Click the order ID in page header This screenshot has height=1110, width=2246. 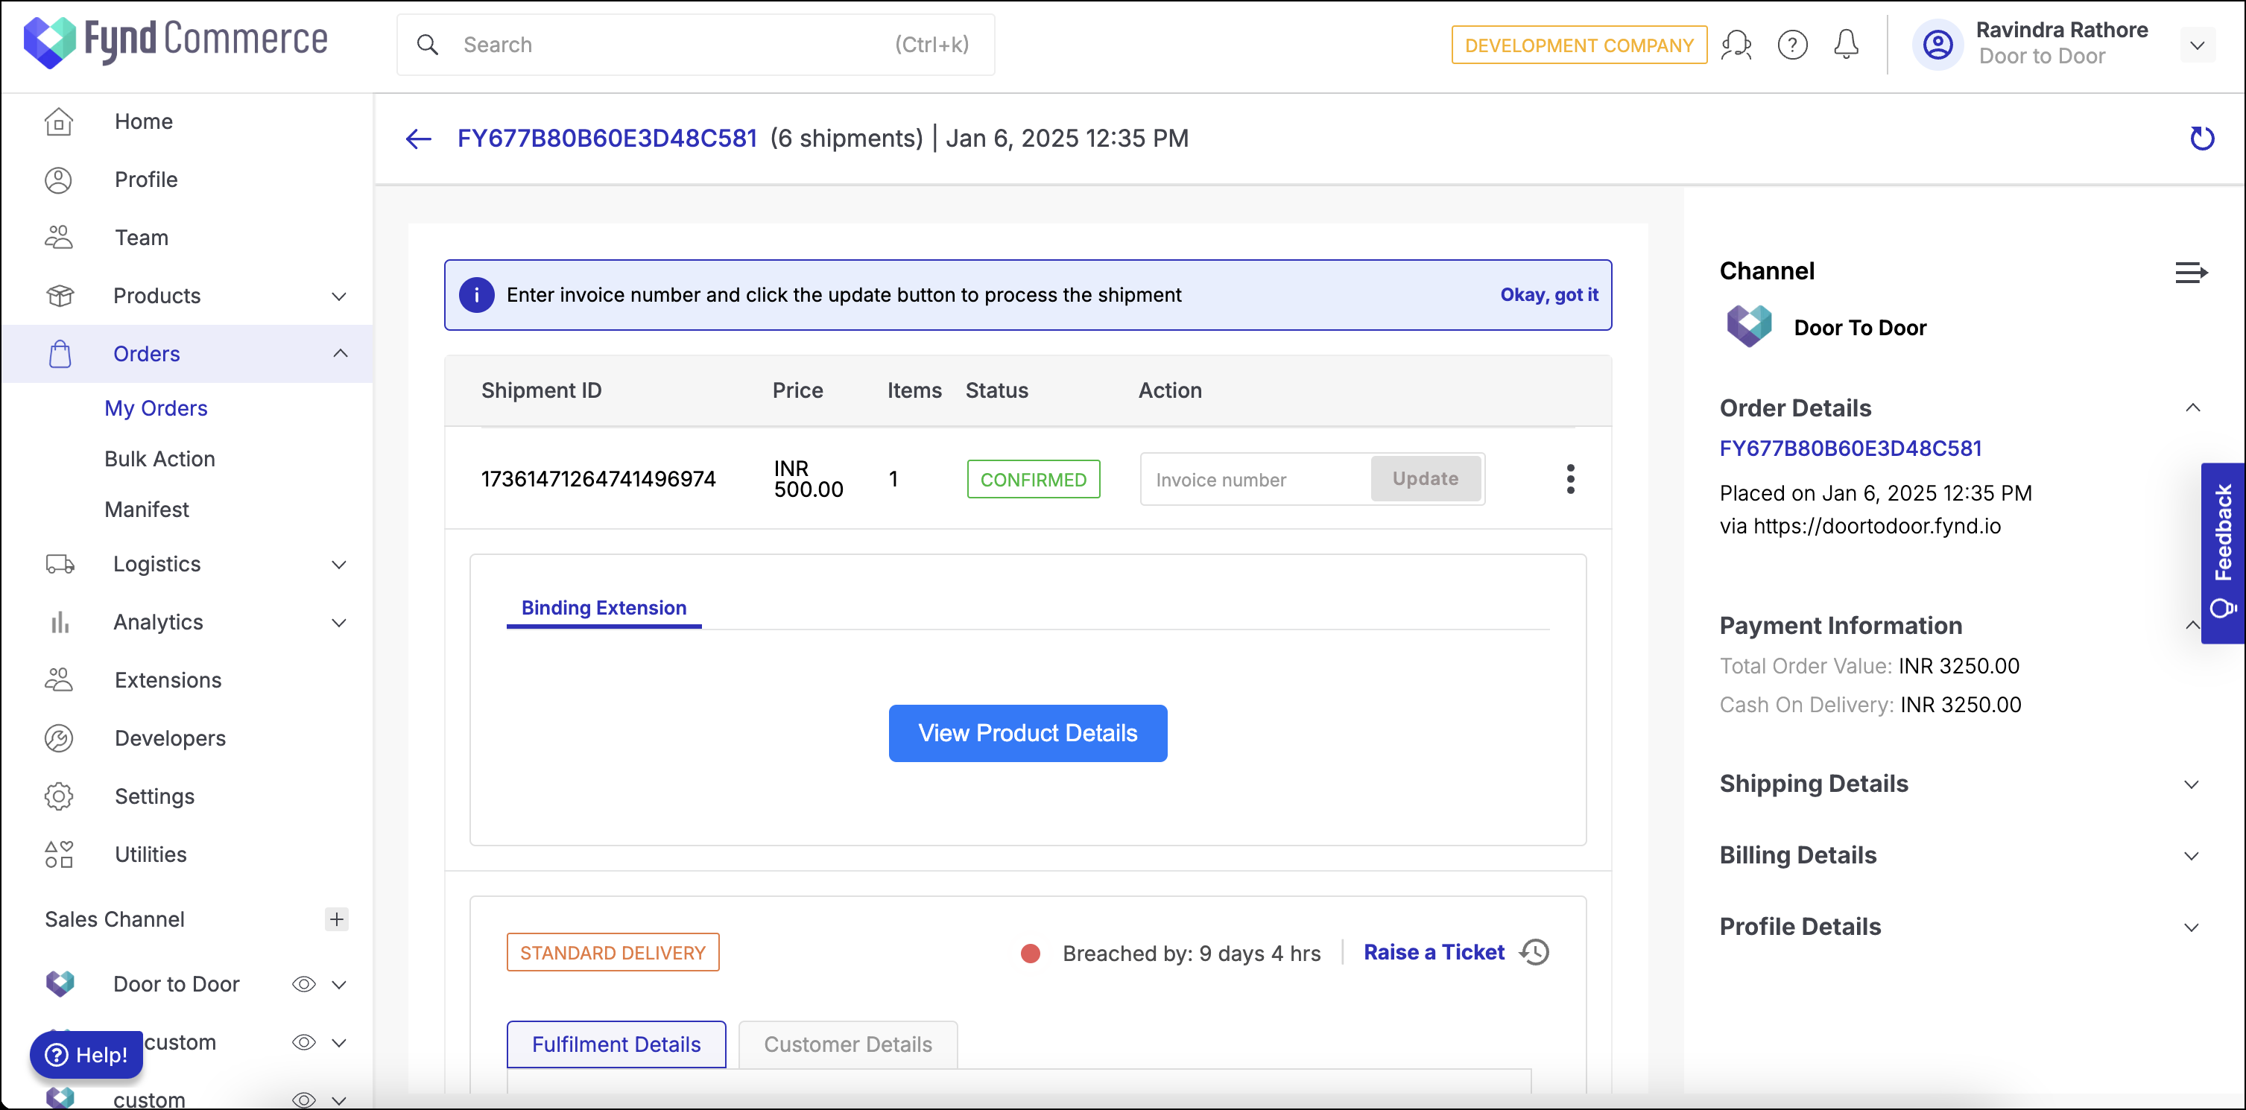(x=607, y=139)
